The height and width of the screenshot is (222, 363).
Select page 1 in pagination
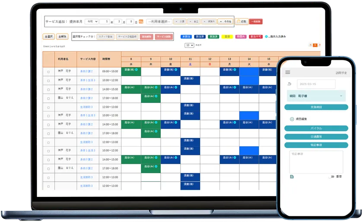click(315, 45)
